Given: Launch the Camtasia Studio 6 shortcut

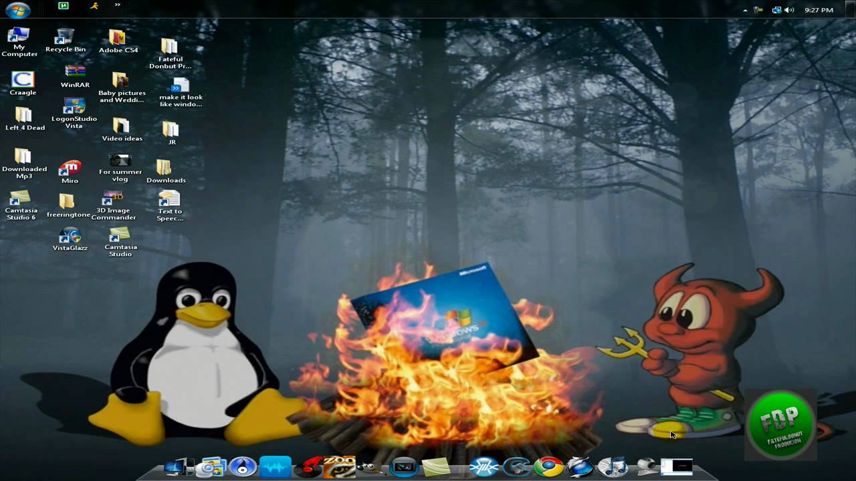Looking at the screenshot, I should coord(21,204).
